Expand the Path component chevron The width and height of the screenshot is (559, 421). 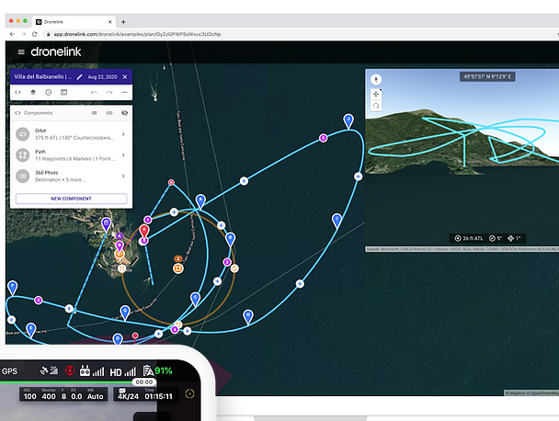tap(123, 155)
